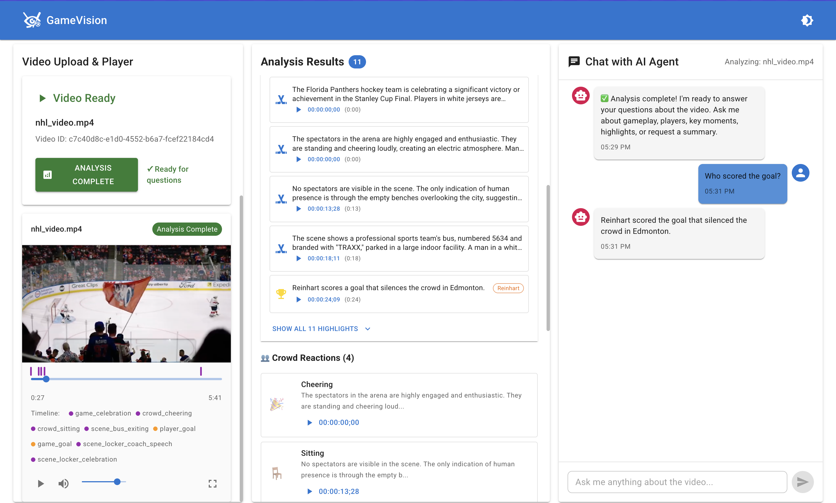
Task: Enter fullscreen with the fullscreen icon
Action: pos(212,483)
